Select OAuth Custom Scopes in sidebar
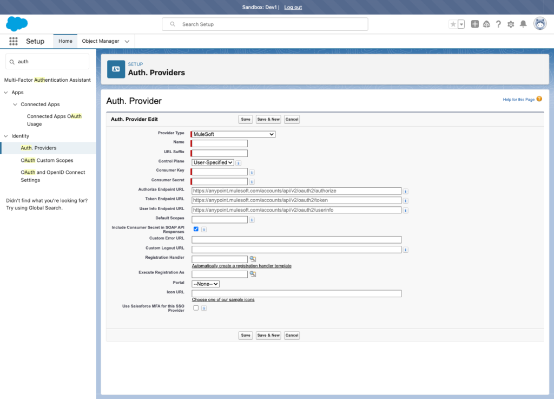This screenshot has width=554, height=399. coord(47,160)
